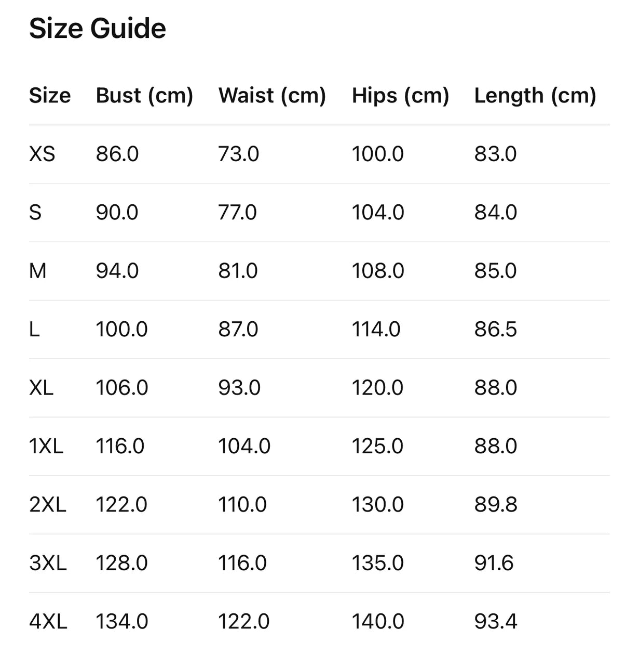Select hips value 120.0 in XL row
The image size is (626, 668).
pos(377,388)
